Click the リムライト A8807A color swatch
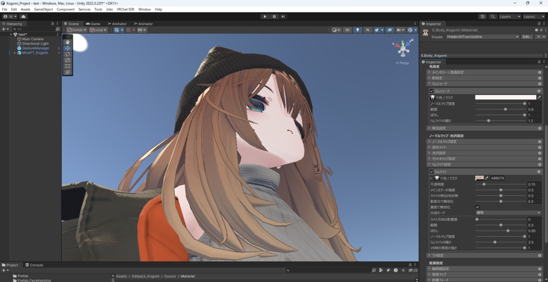The image size is (548, 282). [479, 178]
